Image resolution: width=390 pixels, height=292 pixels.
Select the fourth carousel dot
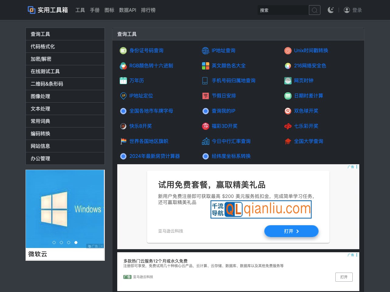tap(76, 243)
